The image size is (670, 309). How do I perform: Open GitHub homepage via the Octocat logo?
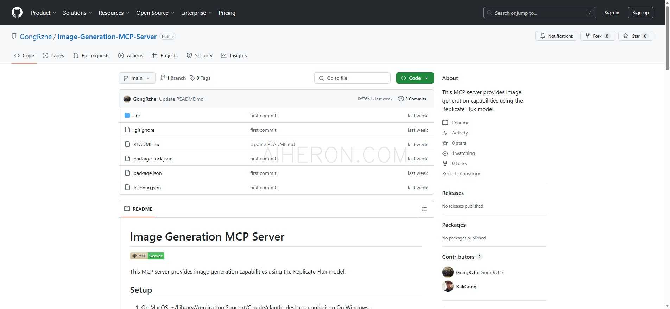(17, 13)
